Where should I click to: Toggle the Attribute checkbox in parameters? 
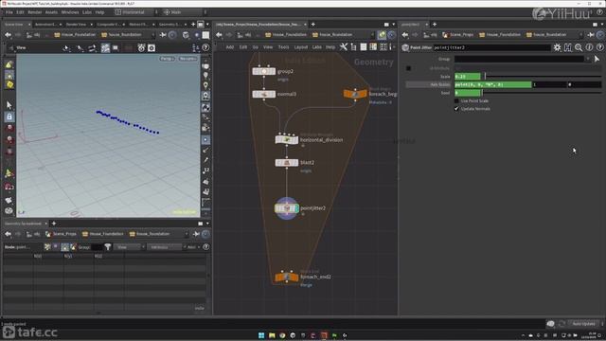pos(408,68)
